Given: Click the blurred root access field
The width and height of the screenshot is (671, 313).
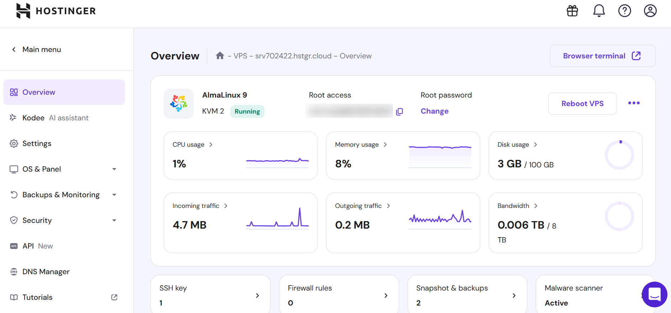Looking at the screenshot, I should (349, 111).
